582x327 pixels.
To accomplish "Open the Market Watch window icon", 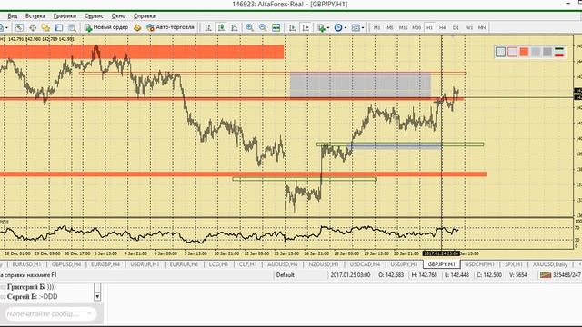I will point(19,28).
